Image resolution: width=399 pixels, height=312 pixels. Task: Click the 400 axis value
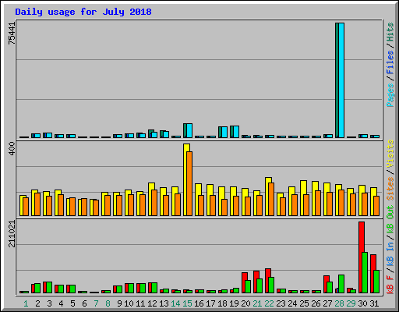(12, 149)
